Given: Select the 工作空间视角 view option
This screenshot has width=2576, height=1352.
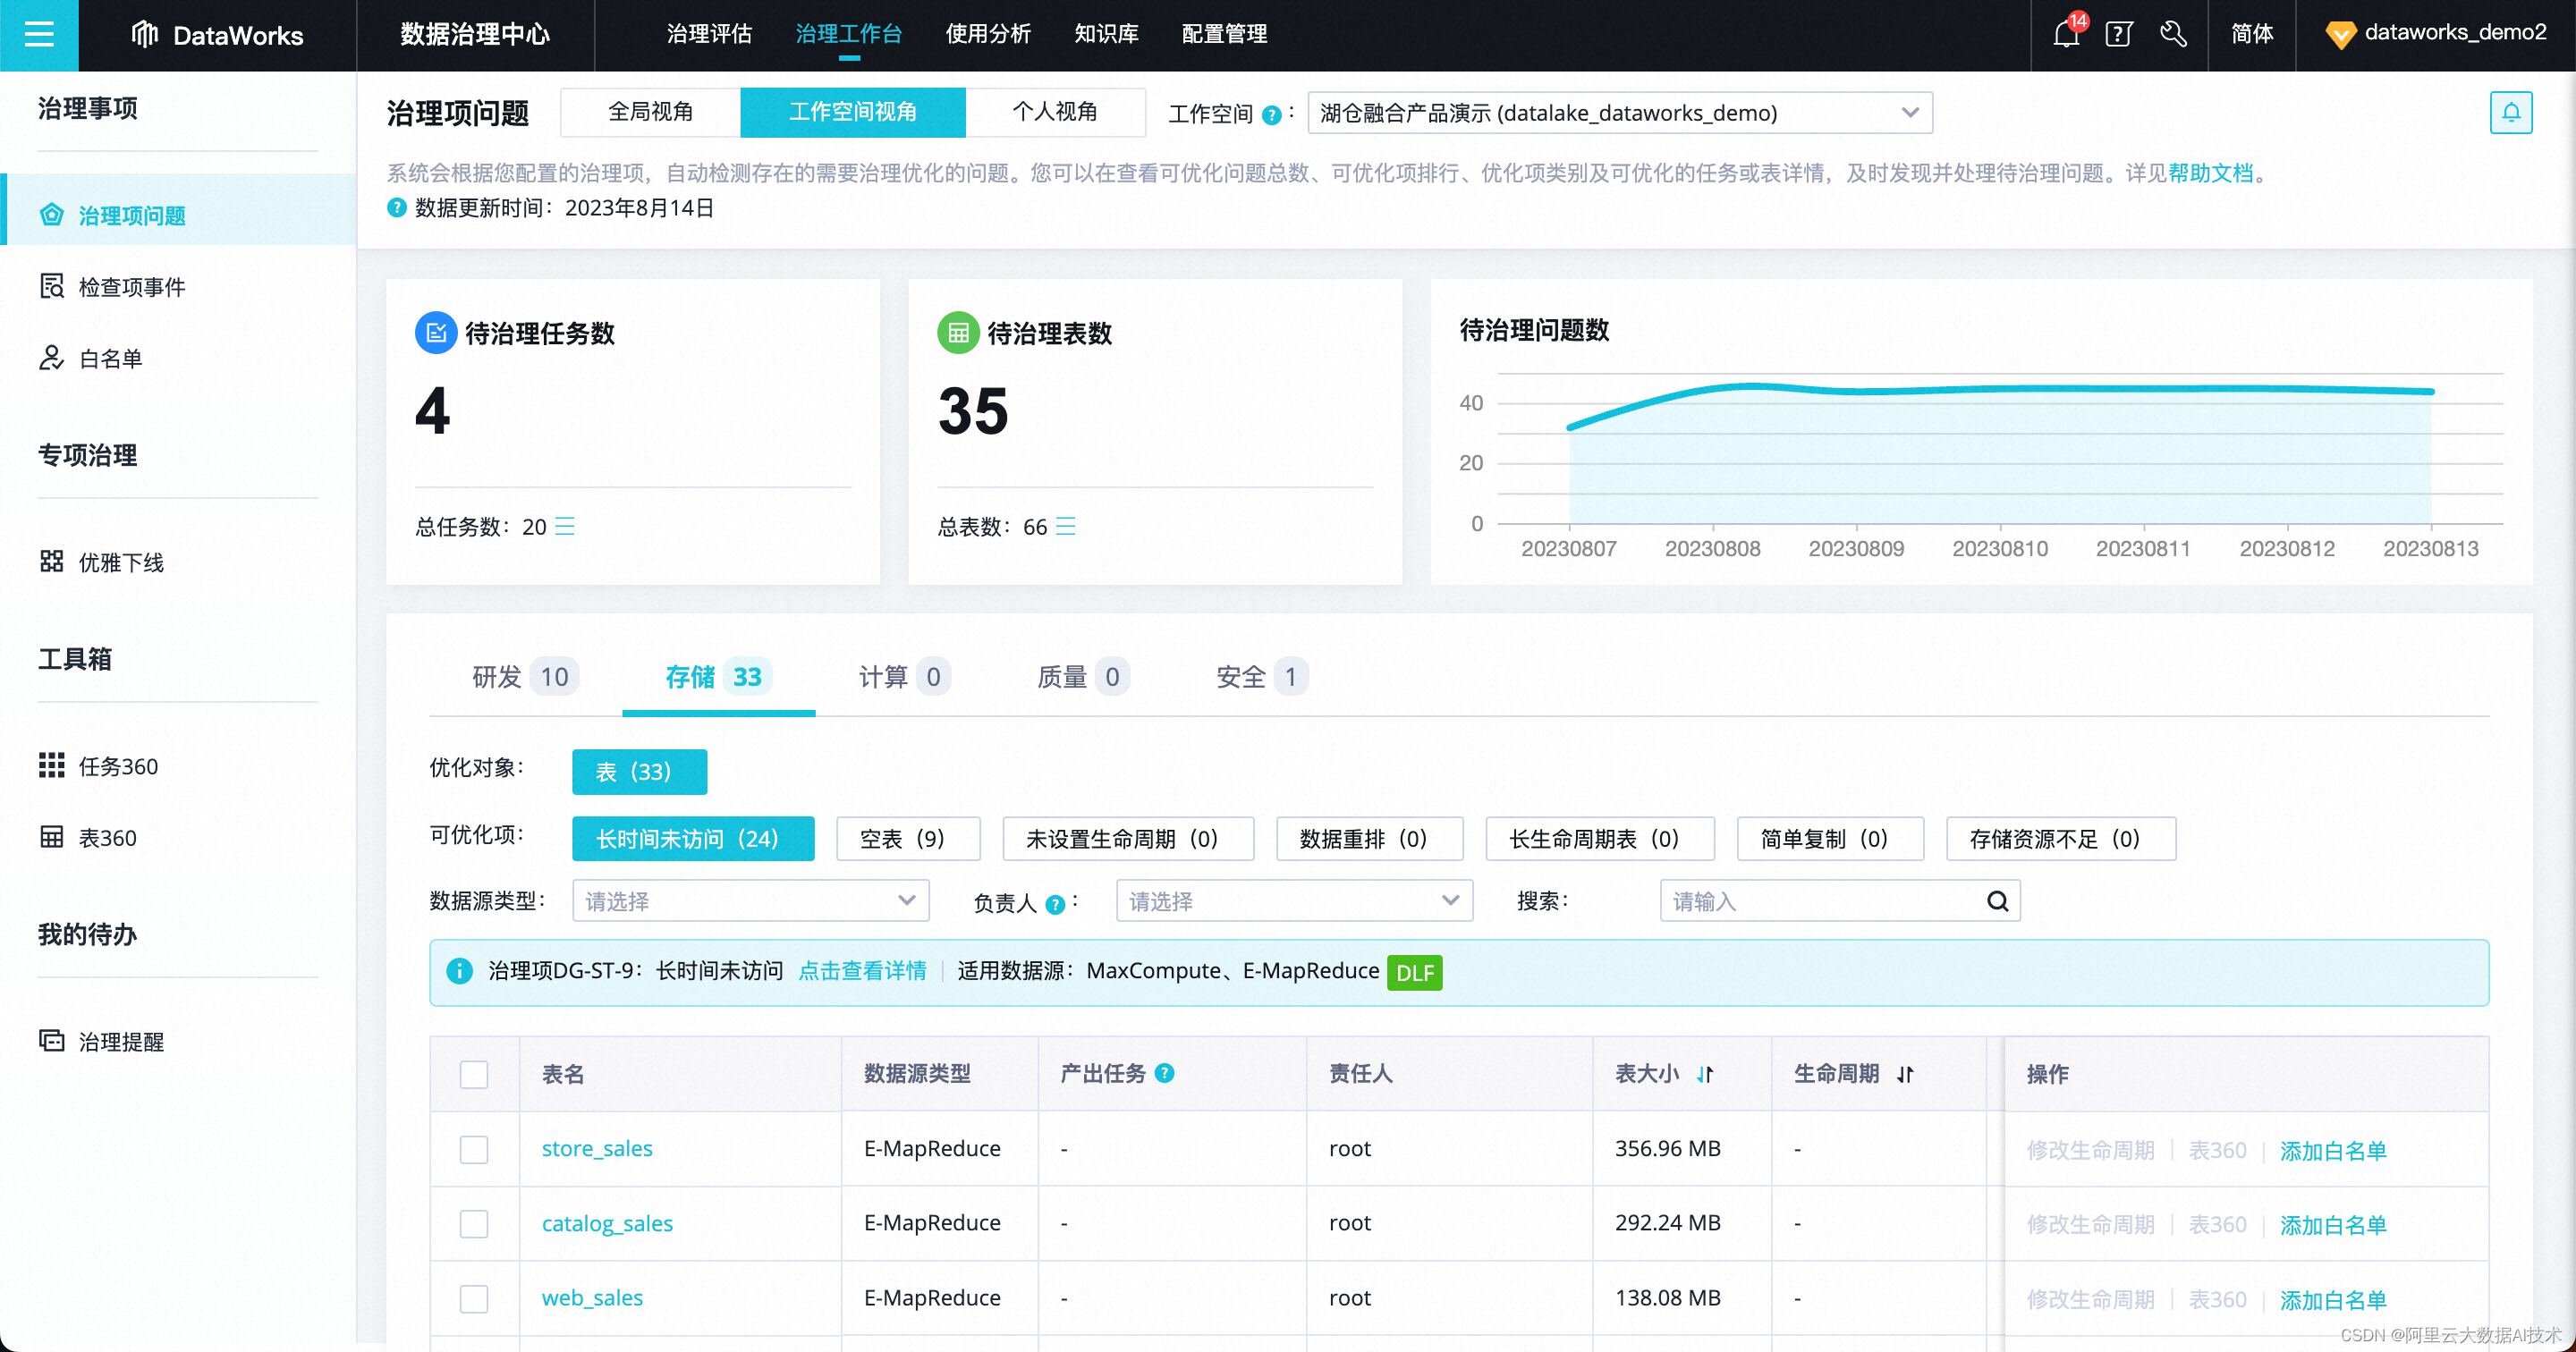Looking at the screenshot, I should click(x=853, y=112).
